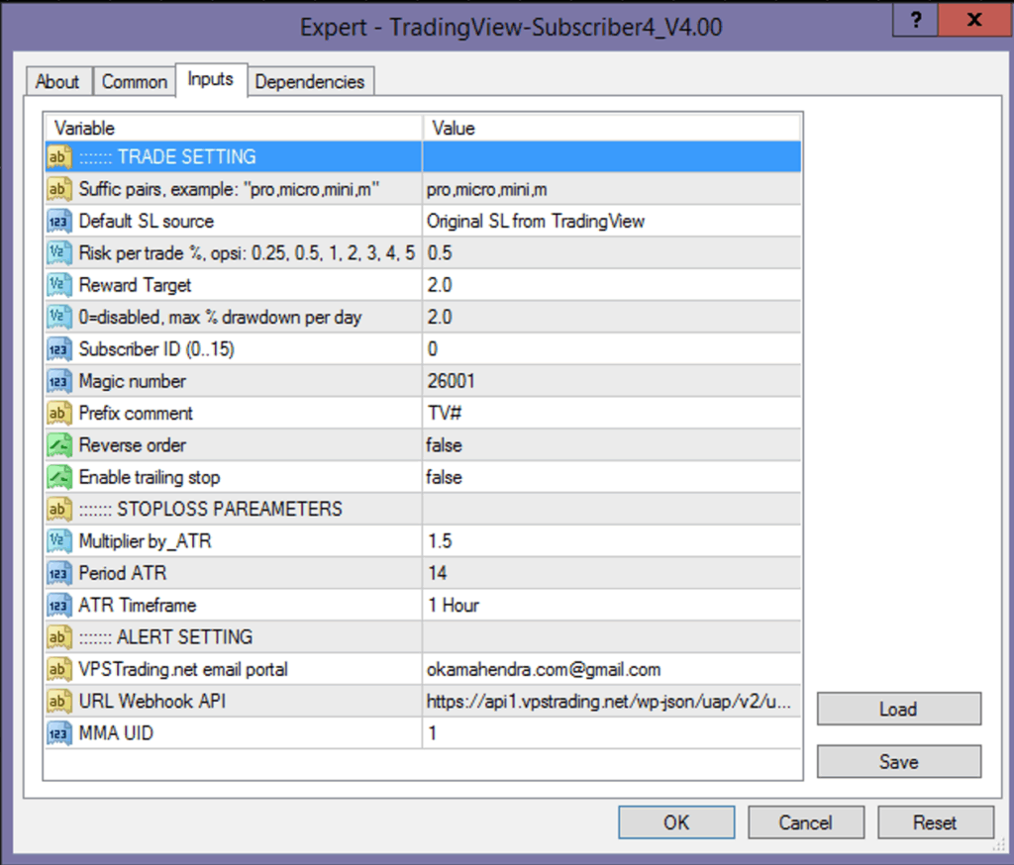Click the integer icon beside Default SL source
The height and width of the screenshot is (865, 1014).
click(58, 221)
